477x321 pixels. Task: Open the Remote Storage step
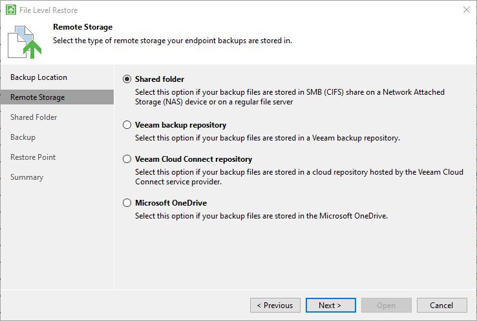57,97
